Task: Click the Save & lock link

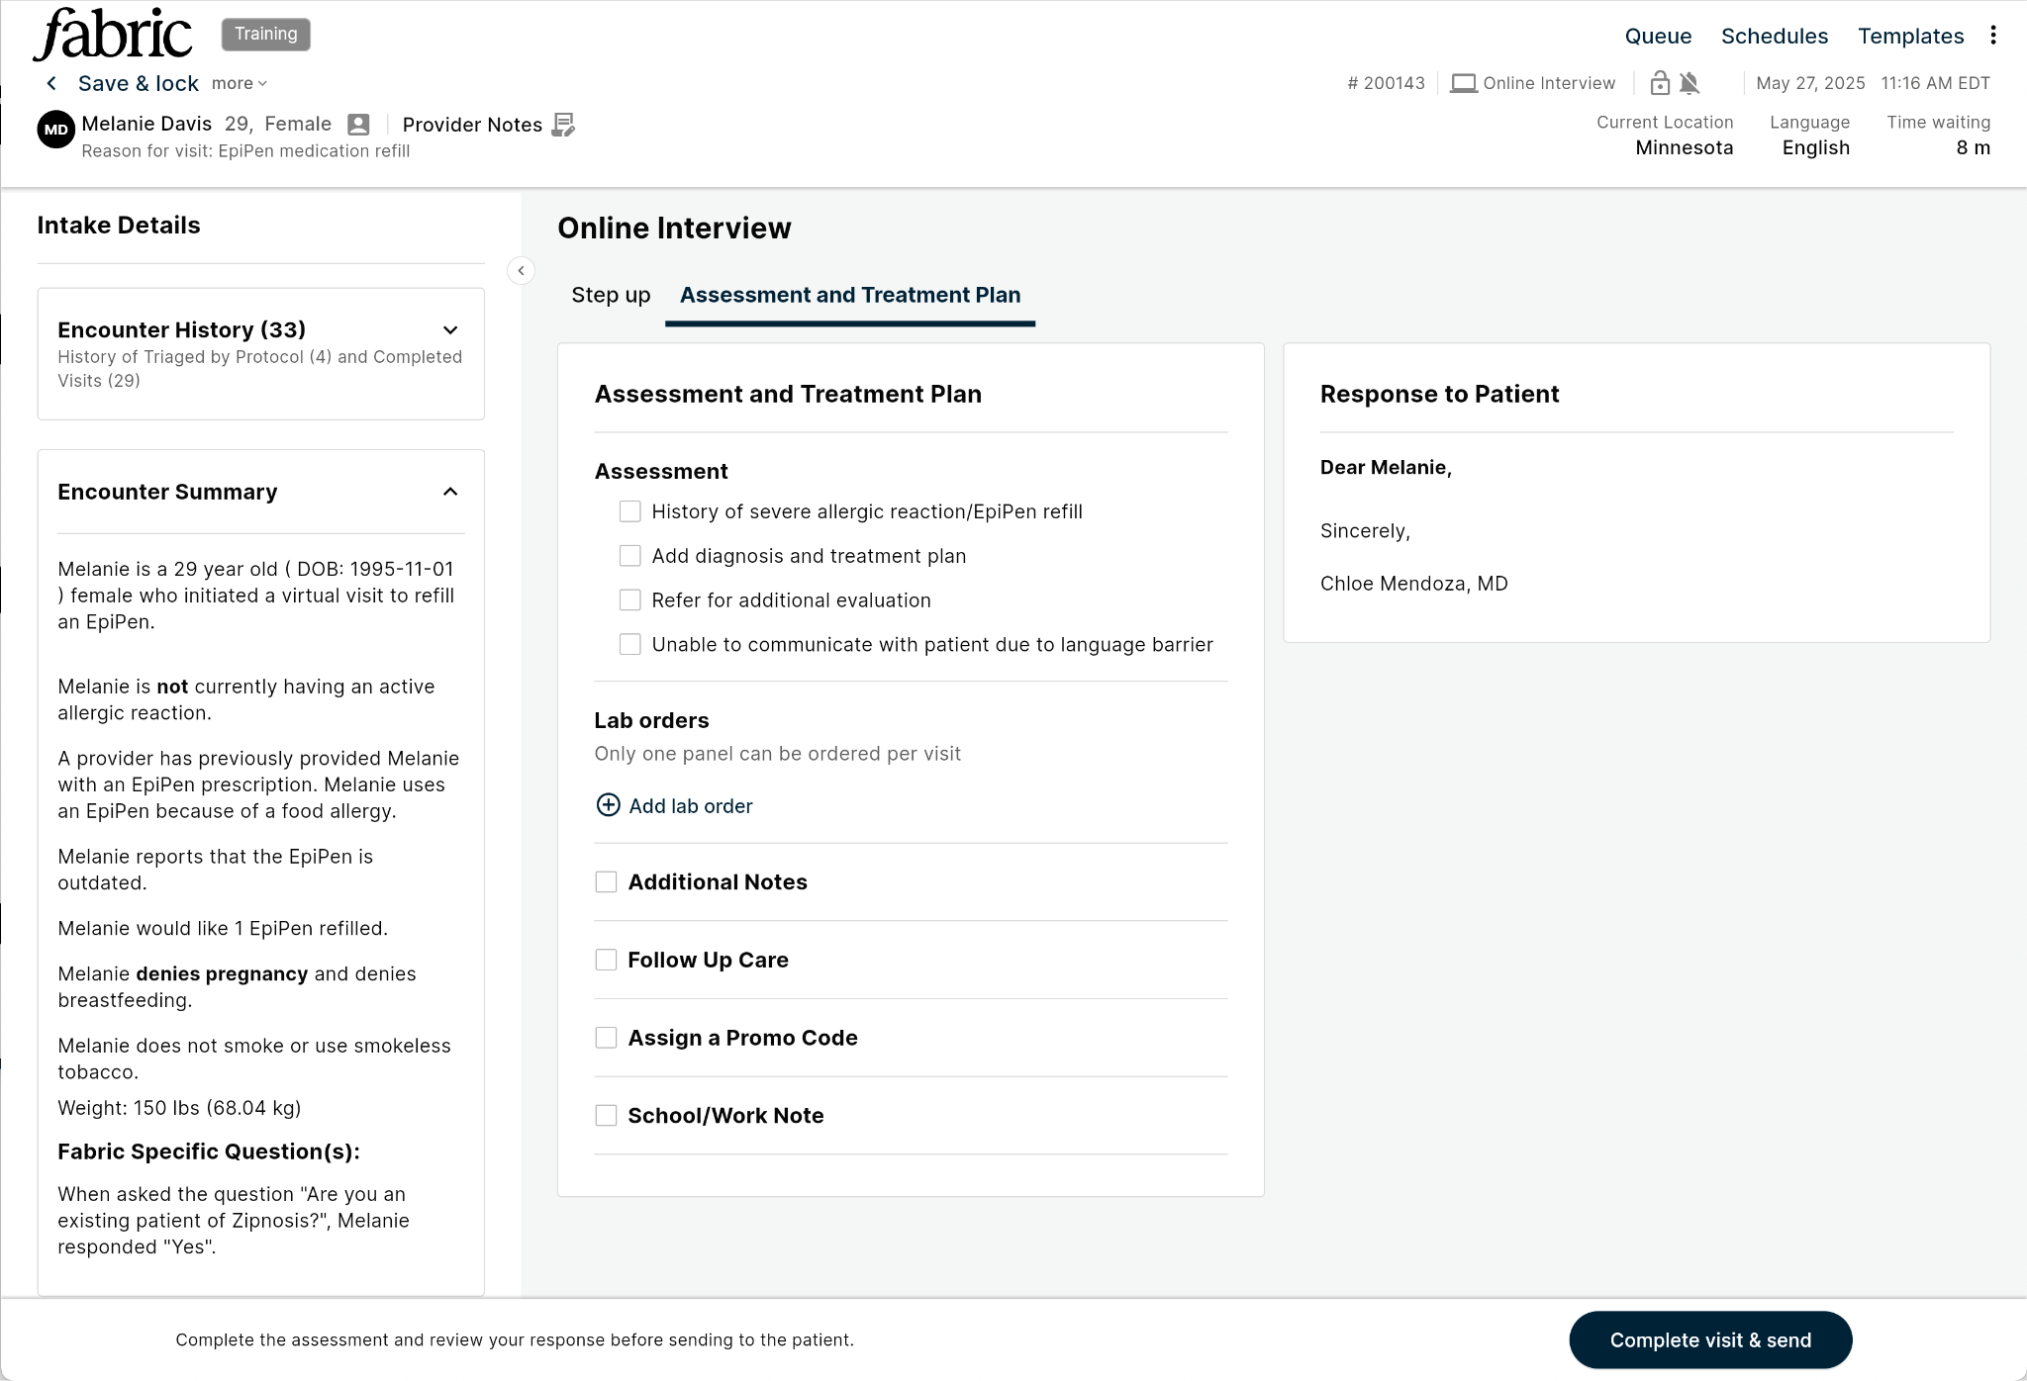Action: coord(139,84)
